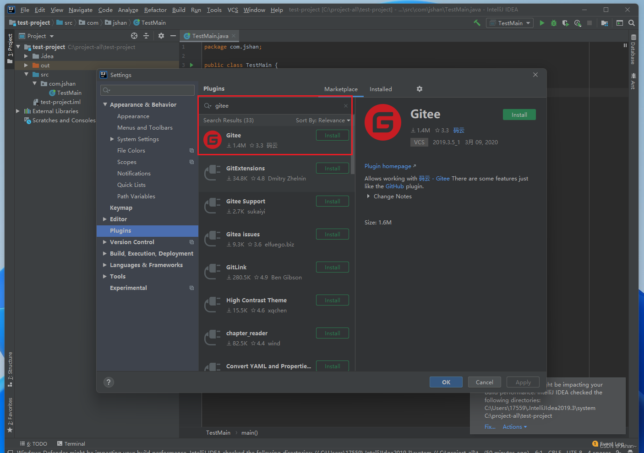Expand the out folder in project tree
644x453 pixels.
(x=26, y=65)
